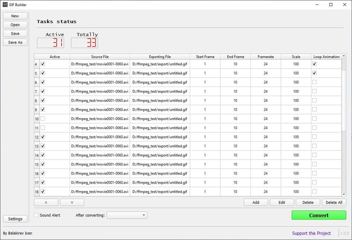Minimize the GIF Builder window
Image resolution: width=352 pixels, height=240 pixels.
[x=317, y=5]
